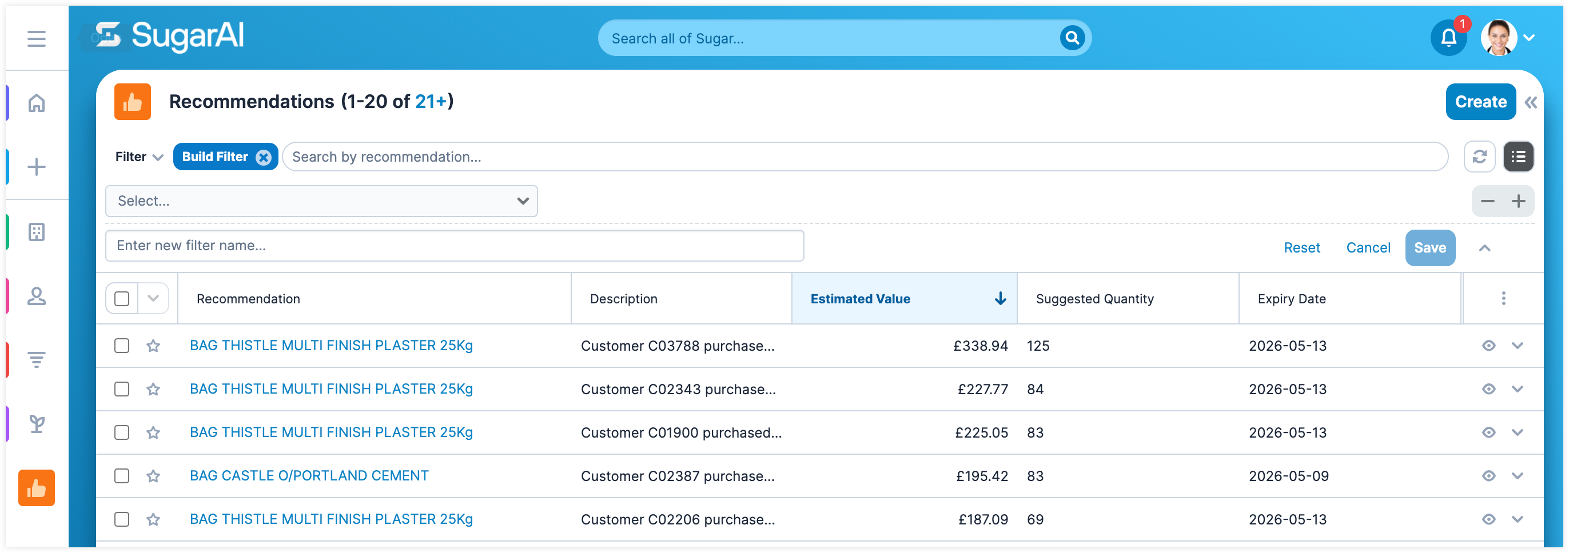Open the user profile dropdown arrow

tap(1529, 38)
